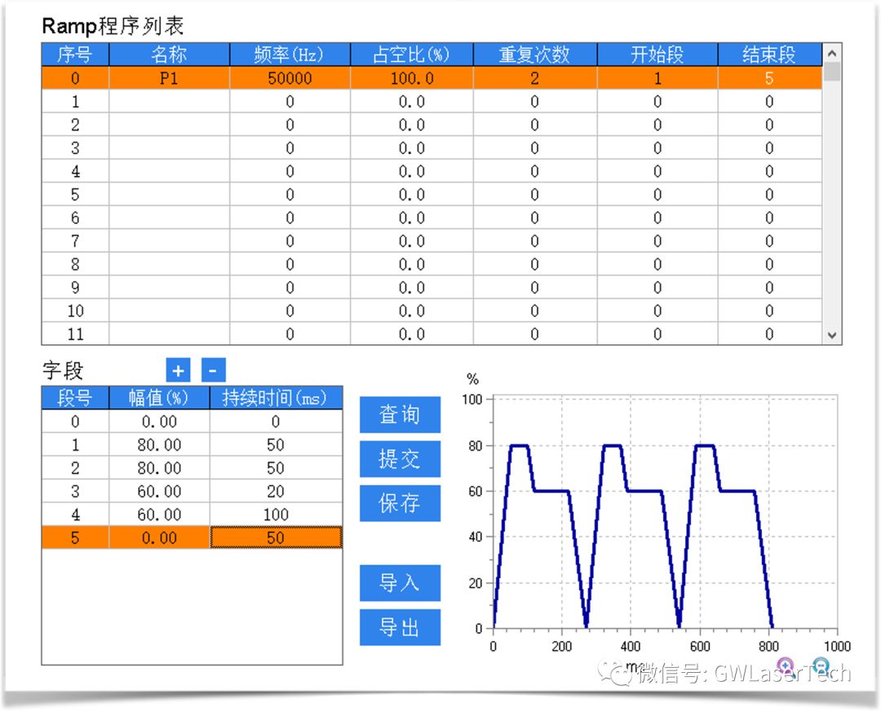Image resolution: width=881 pixels, height=712 pixels.
Task: Click the frequency cell of program row 5
Action: click(x=290, y=194)
